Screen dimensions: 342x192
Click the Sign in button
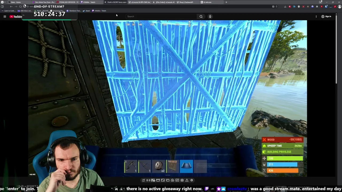click(326, 17)
